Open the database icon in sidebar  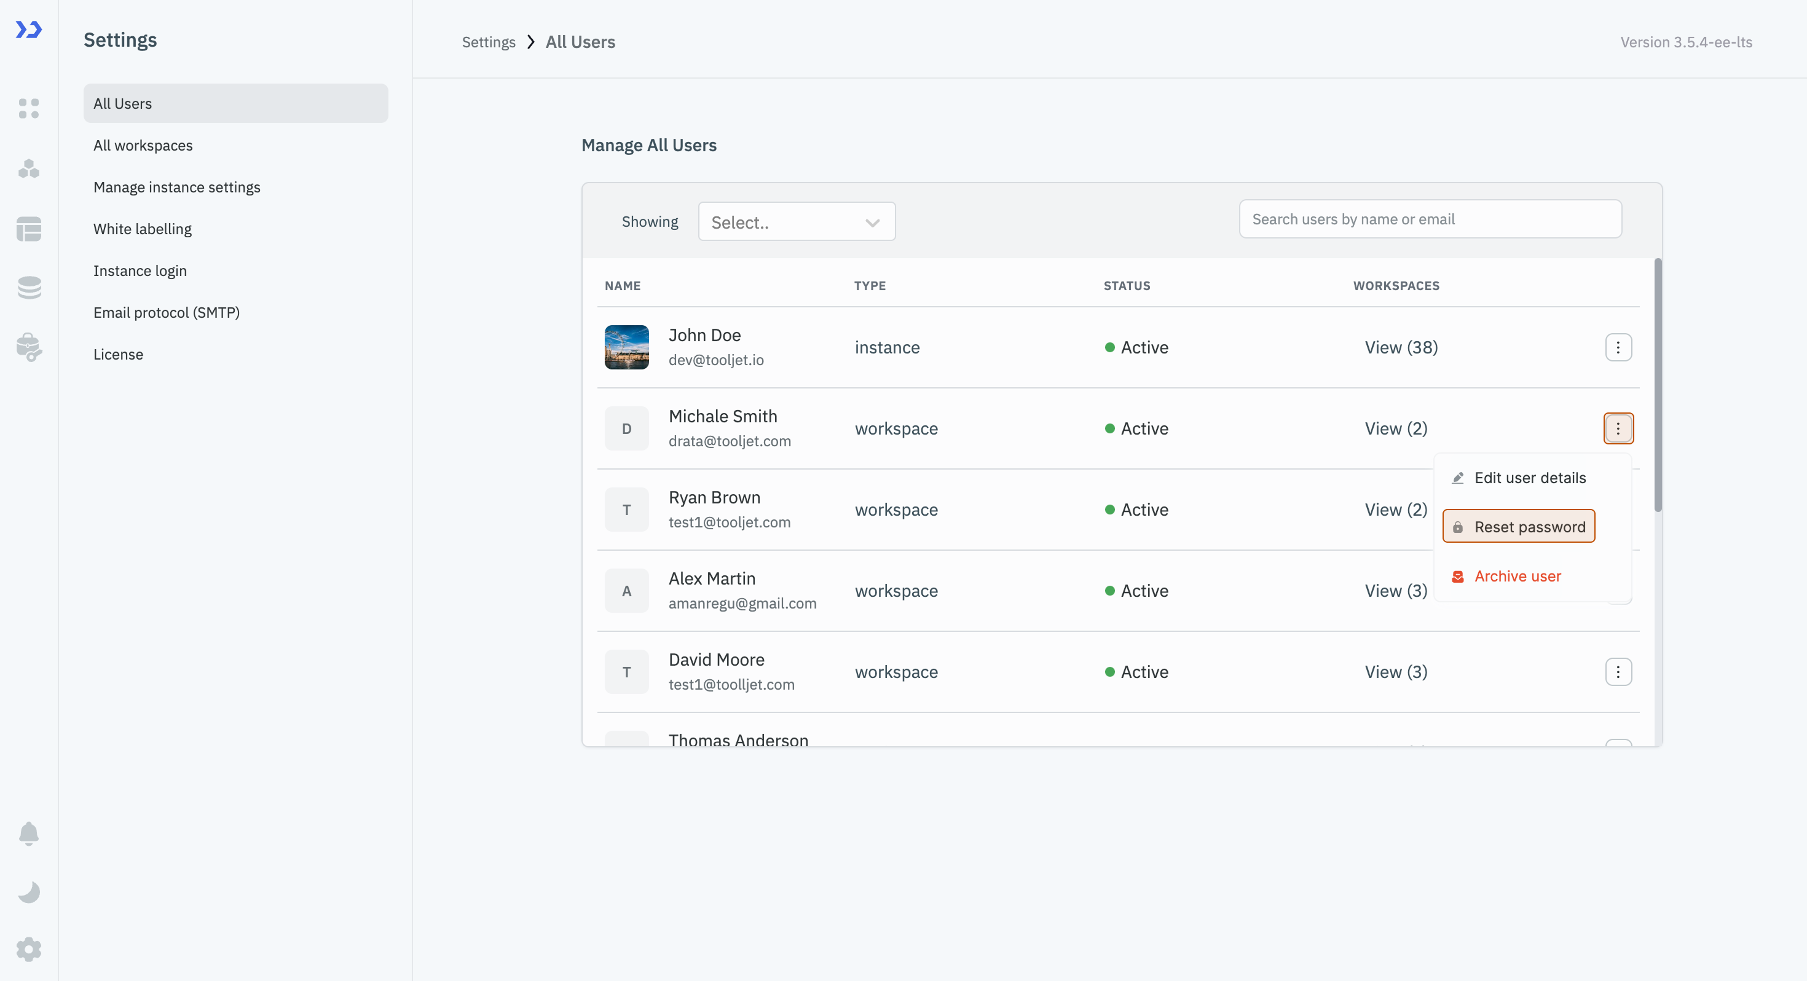[29, 229]
